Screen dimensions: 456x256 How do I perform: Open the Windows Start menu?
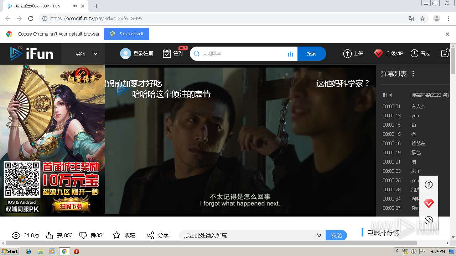pyautogui.click(x=10, y=251)
